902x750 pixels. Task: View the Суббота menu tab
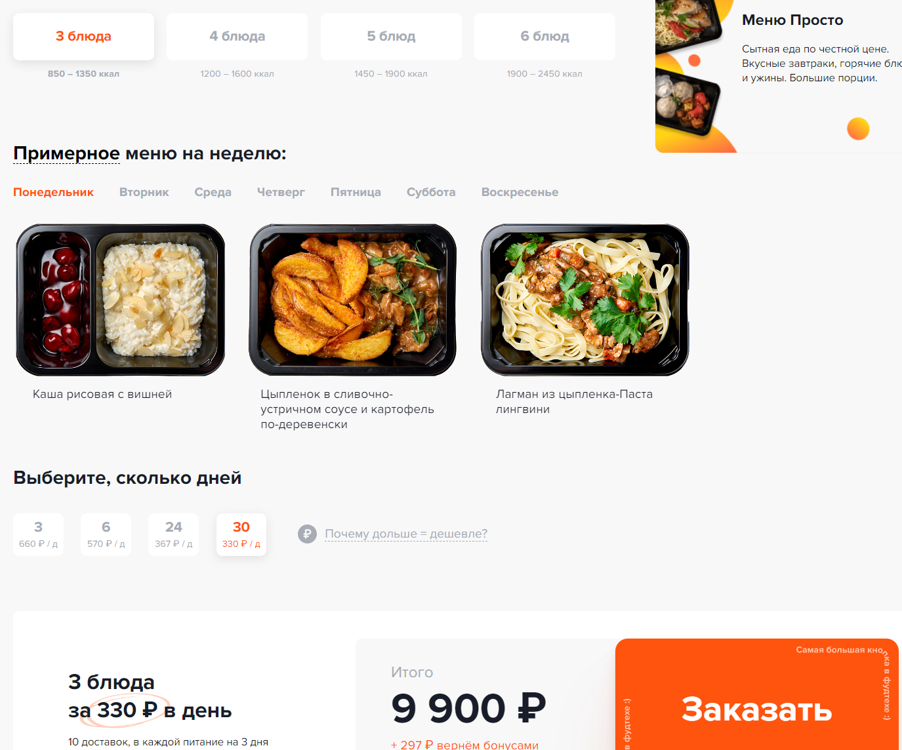(x=431, y=192)
